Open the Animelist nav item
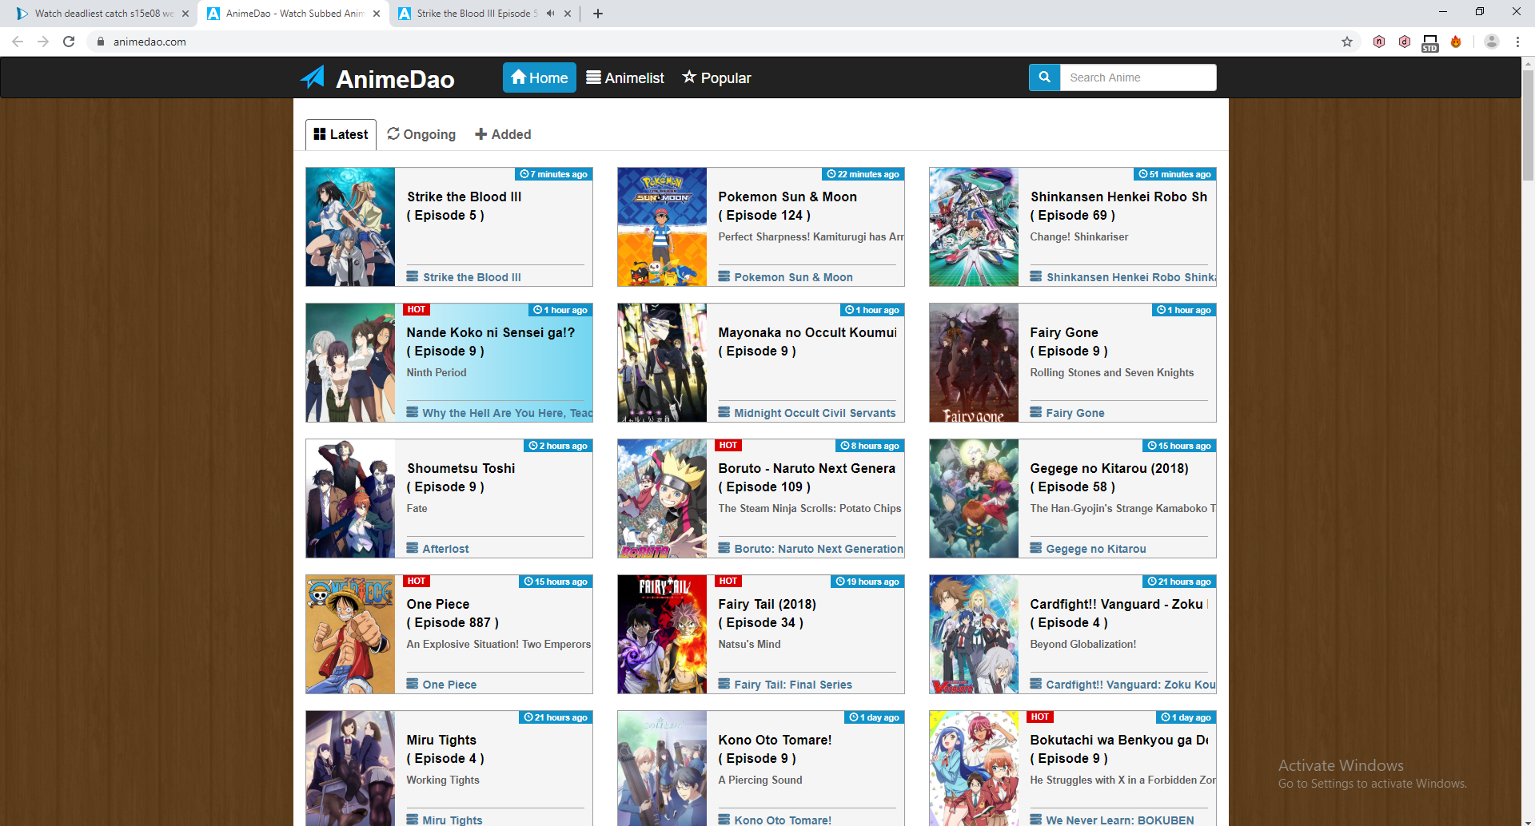1535x826 pixels. [625, 77]
